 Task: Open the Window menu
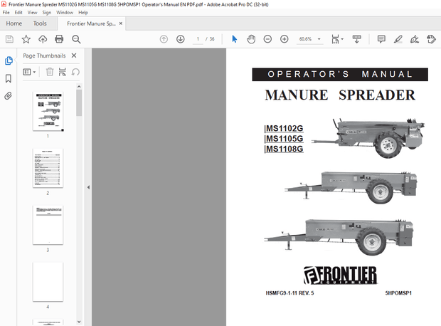[x=65, y=12]
